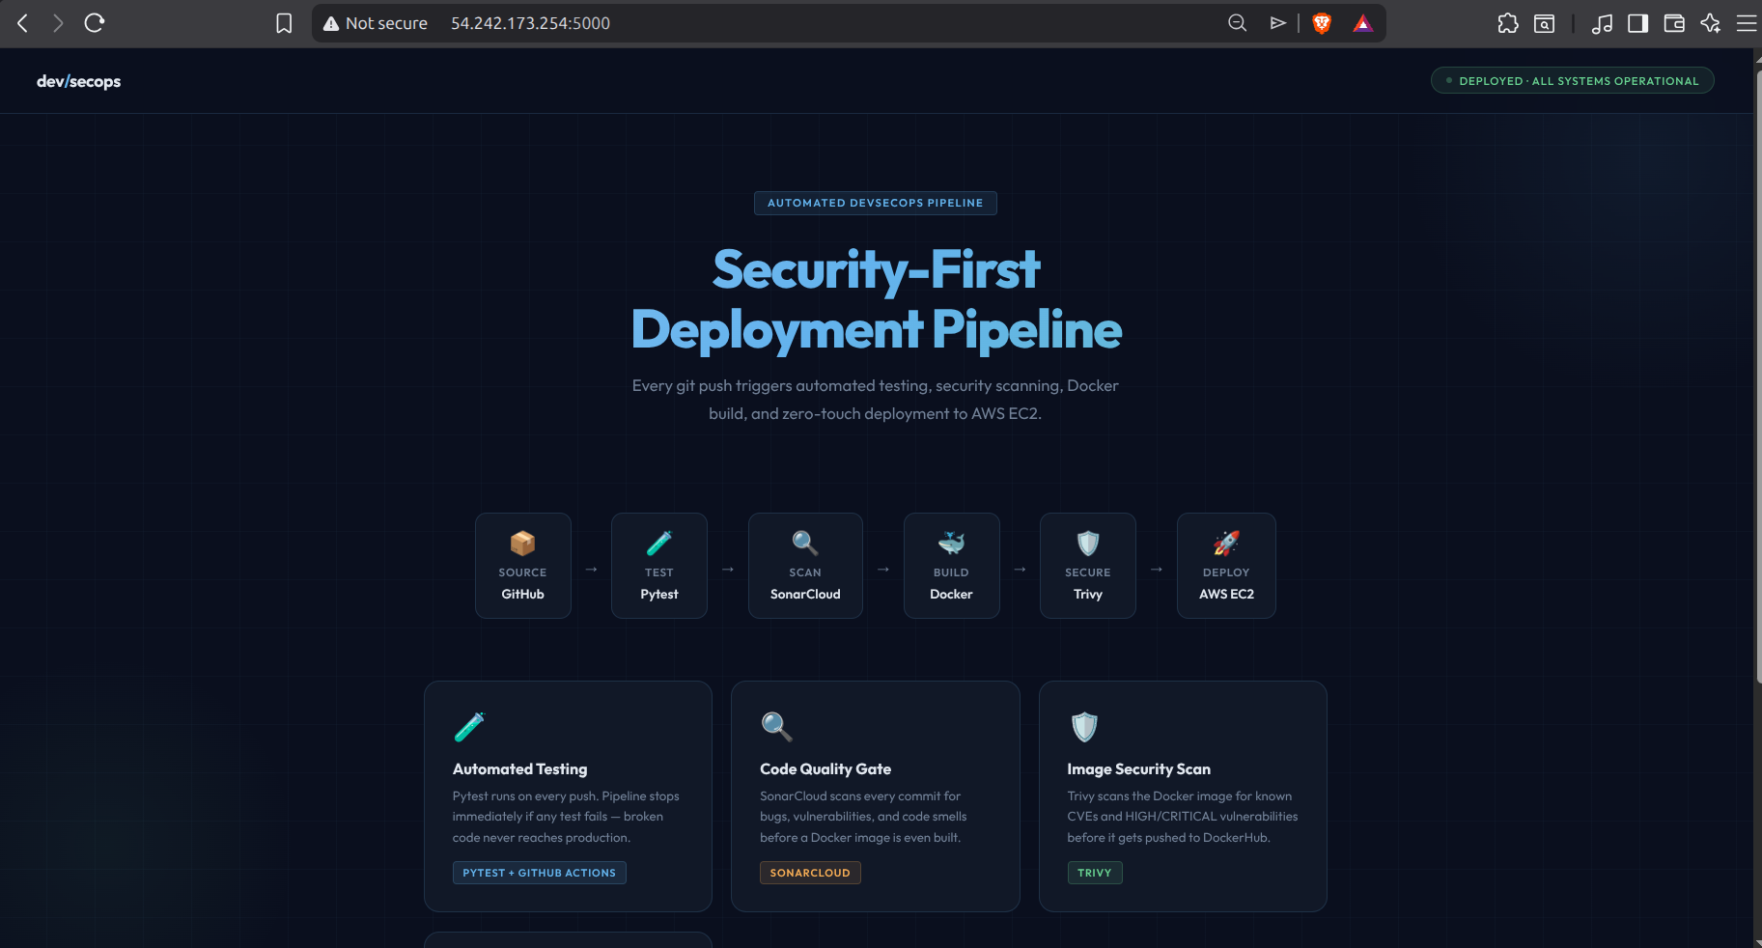Click the Automated Testing card heading
The image size is (1762, 948).
(x=519, y=768)
